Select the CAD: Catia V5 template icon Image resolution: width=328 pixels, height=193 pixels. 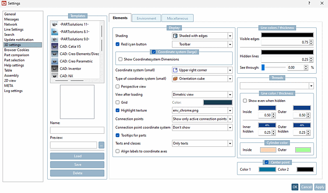[55, 47]
